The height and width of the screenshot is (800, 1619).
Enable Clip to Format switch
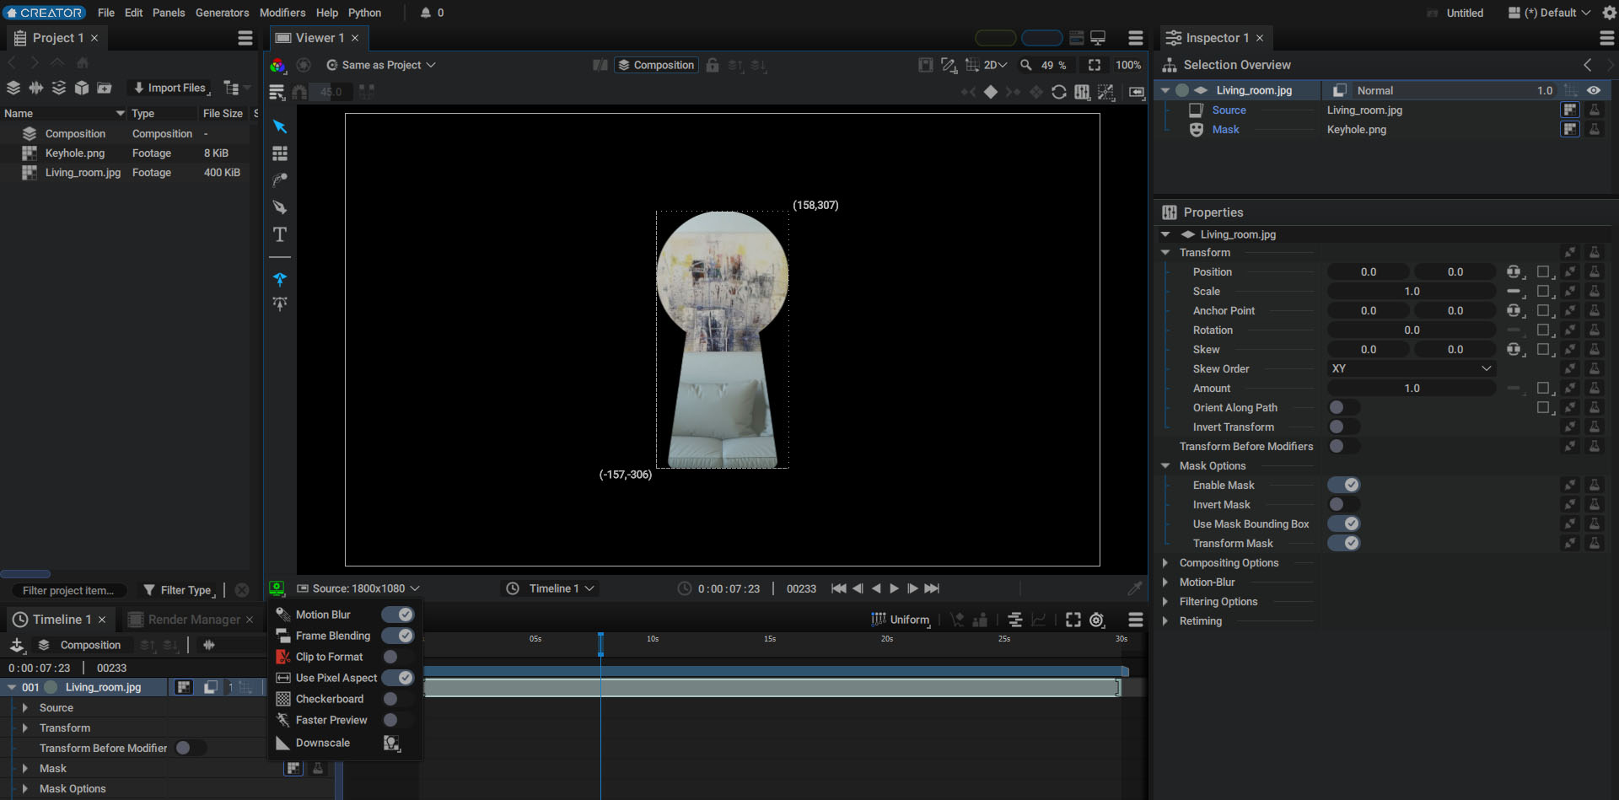point(398,657)
